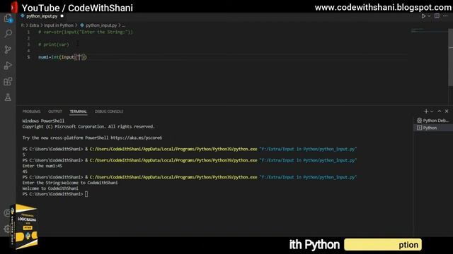Run the Python file with play button
The width and height of the screenshot is (453, 254).
423,16
